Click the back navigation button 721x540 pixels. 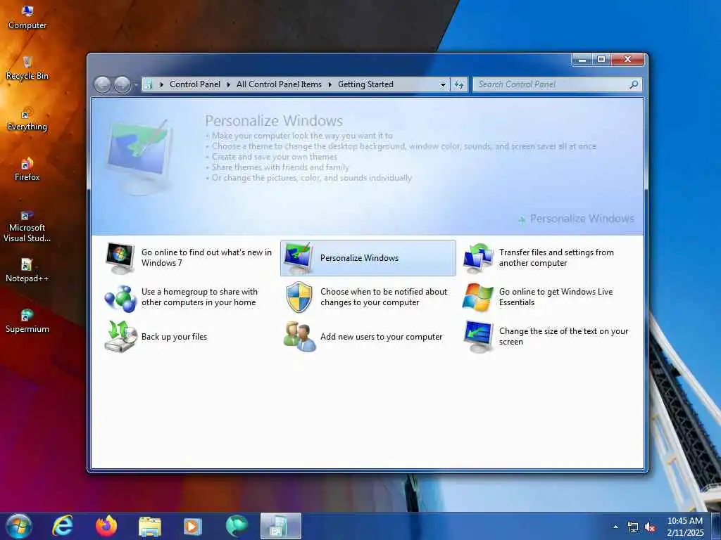tap(102, 84)
